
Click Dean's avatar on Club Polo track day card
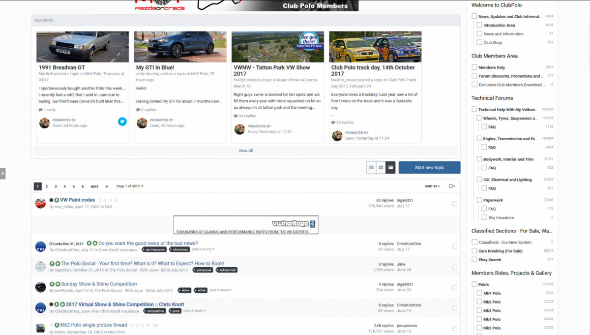(x=337, y=136)
